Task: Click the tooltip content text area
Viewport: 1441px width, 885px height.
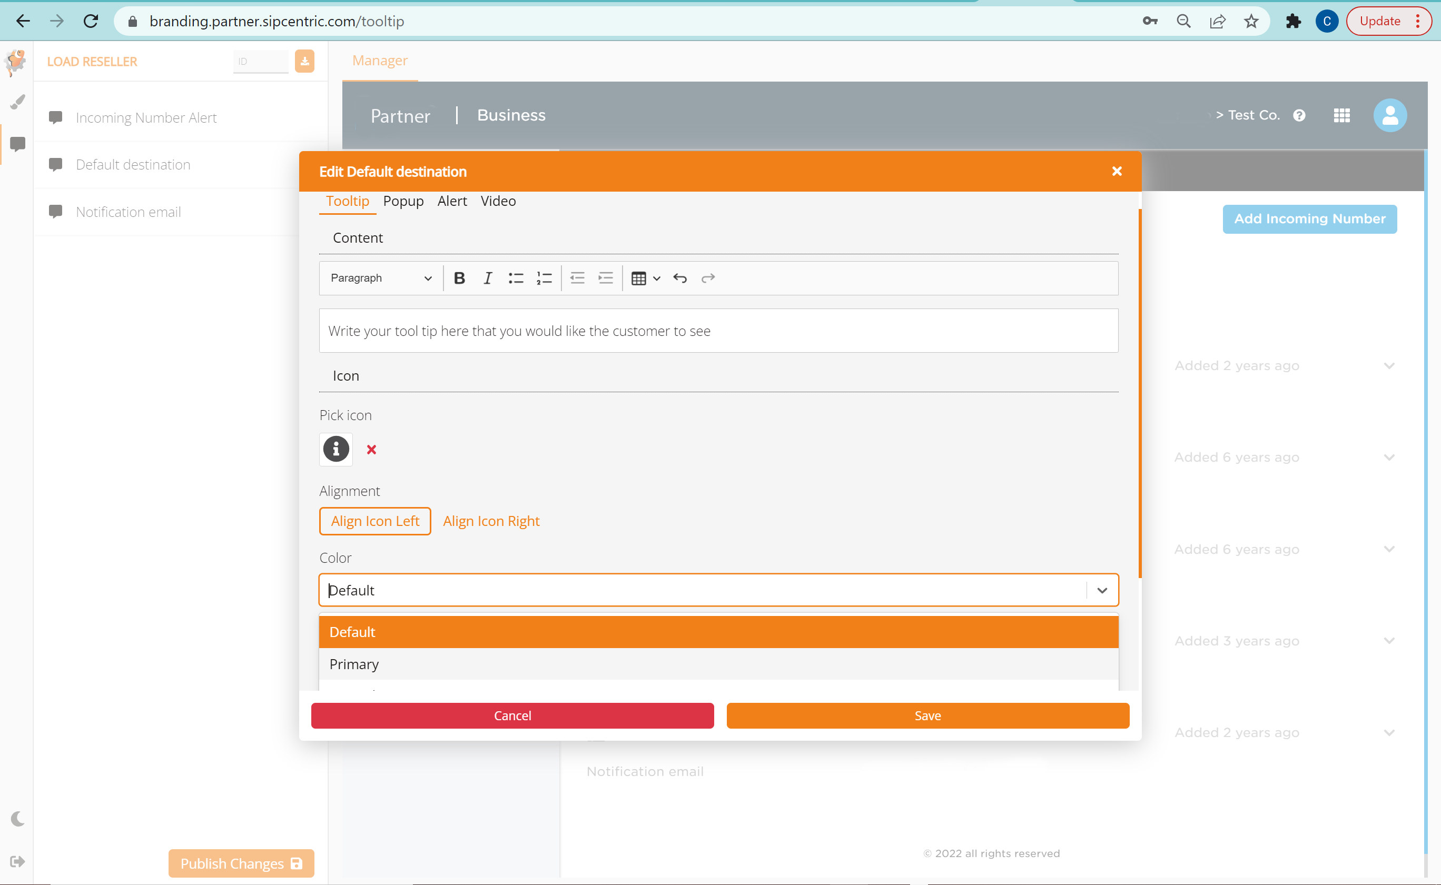Action: [718, 331]
